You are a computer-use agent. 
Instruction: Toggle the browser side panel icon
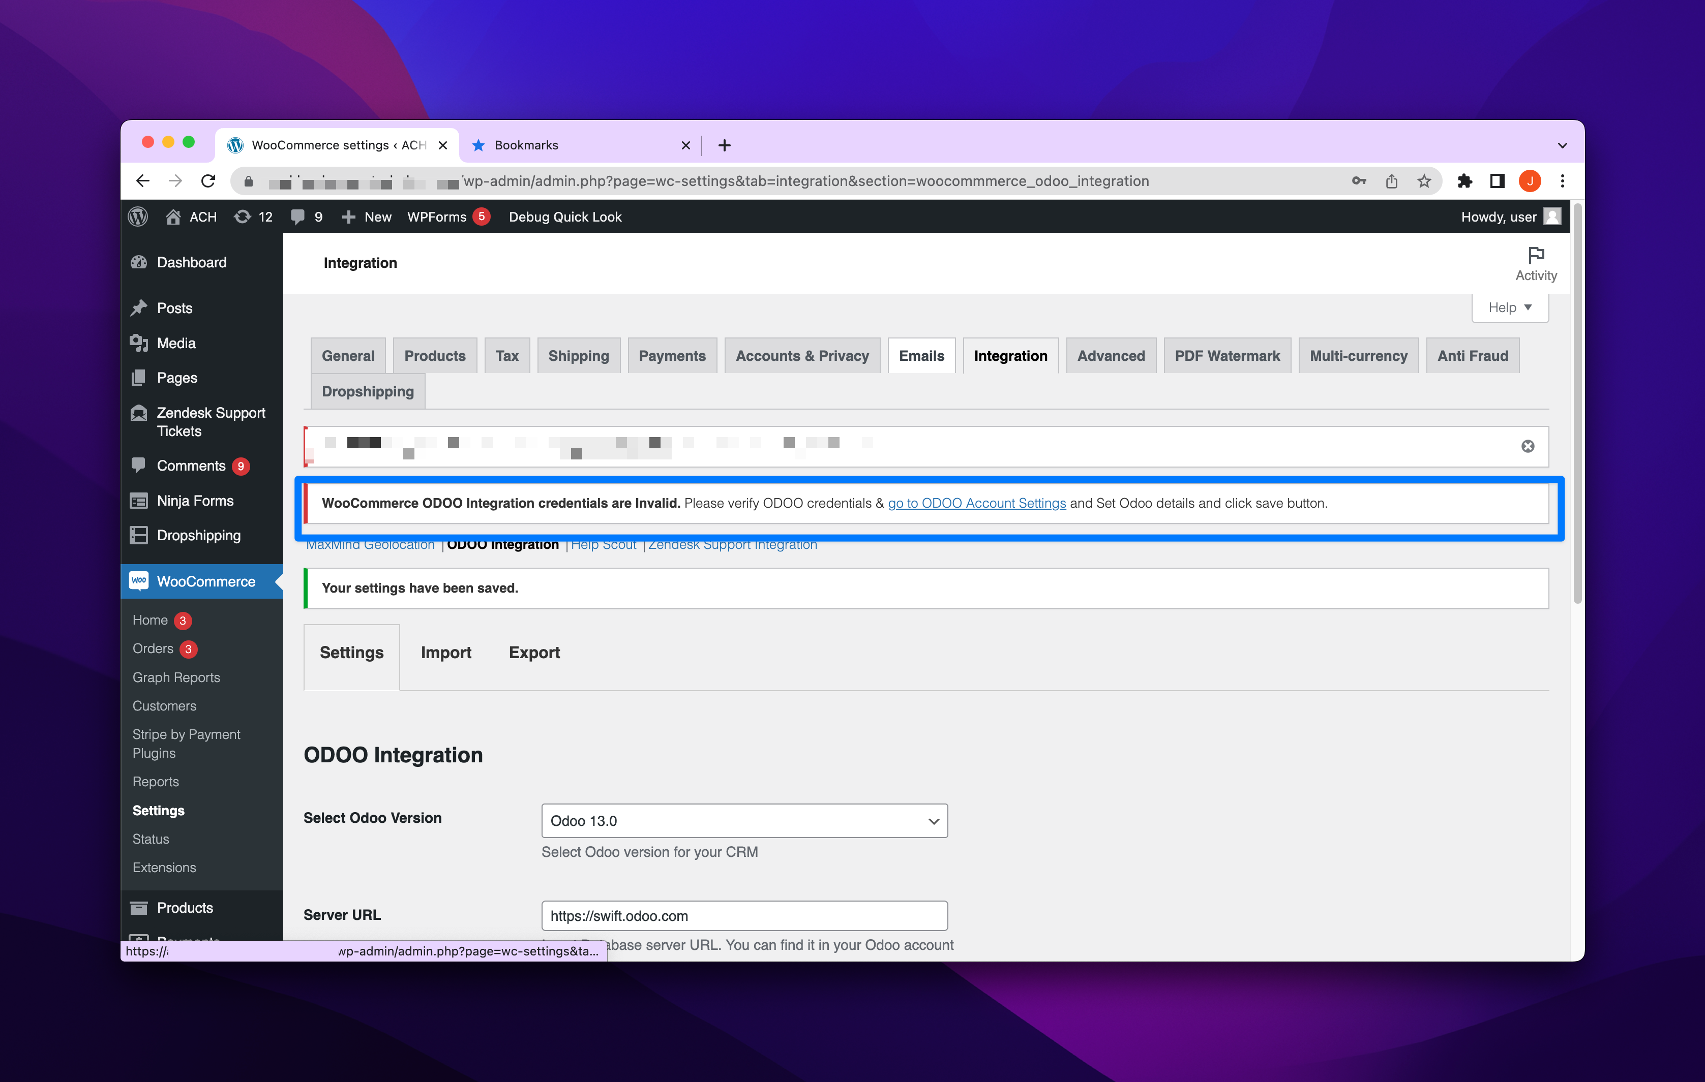[1497, 181]
